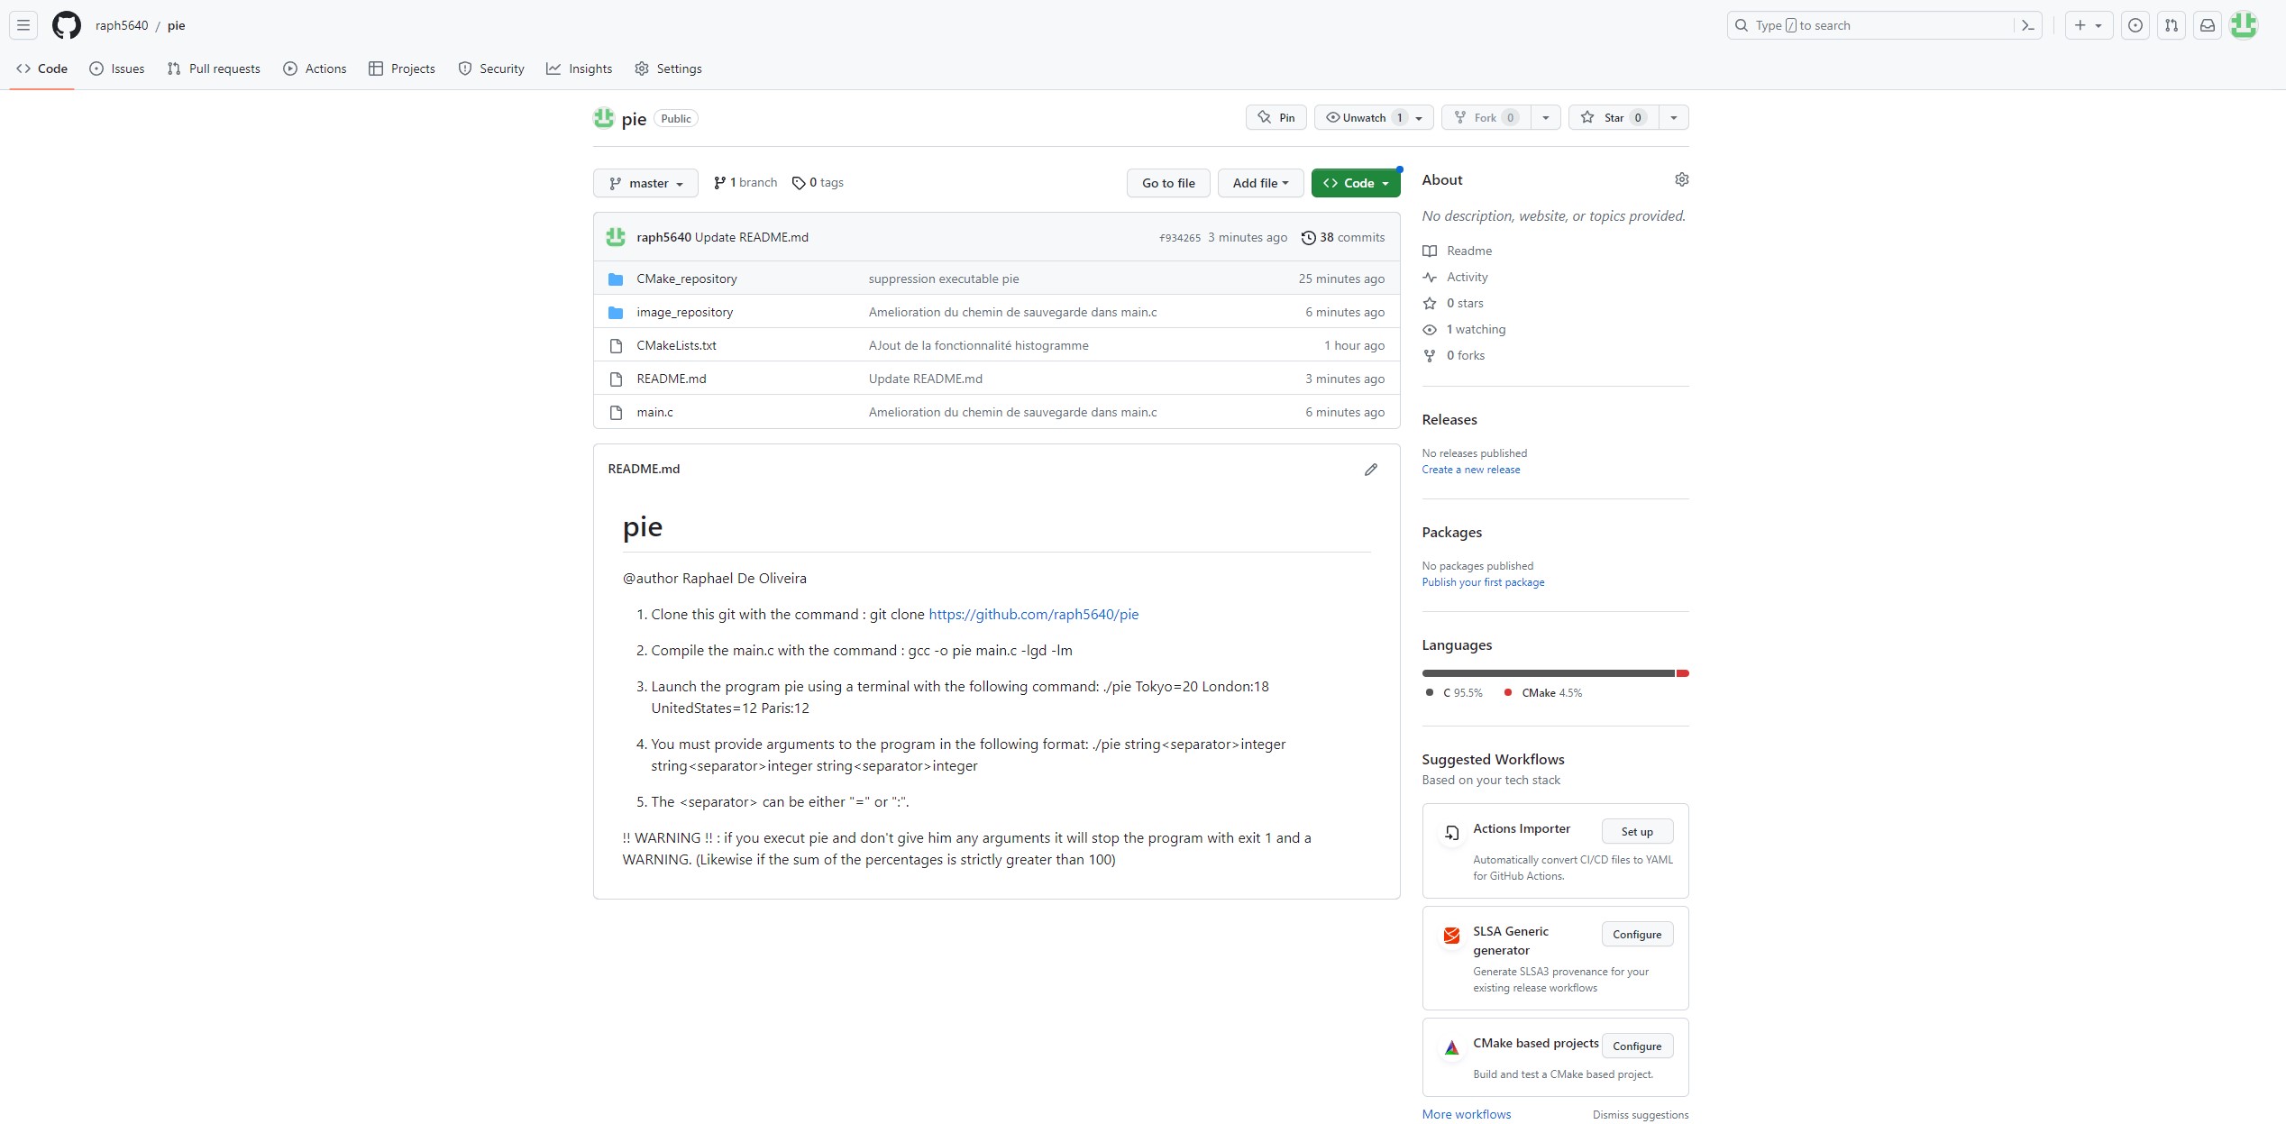This screenshot has height=1124, width=2286.
Task: Expand the green Code dropdown
Action: 1356,183
